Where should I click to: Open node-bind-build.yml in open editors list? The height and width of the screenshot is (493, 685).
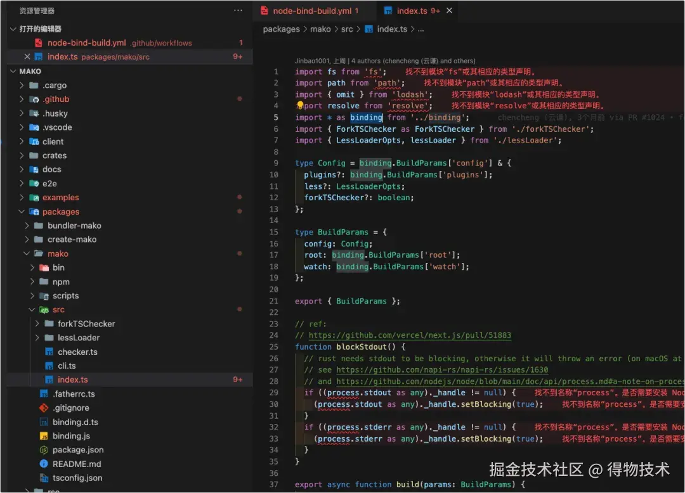point(130,42)
